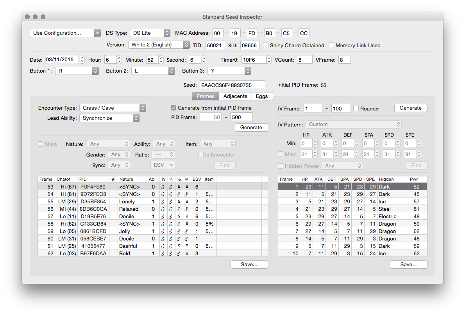
Task: Select frame 55 Lonely row in table
Action: [152, 201]
